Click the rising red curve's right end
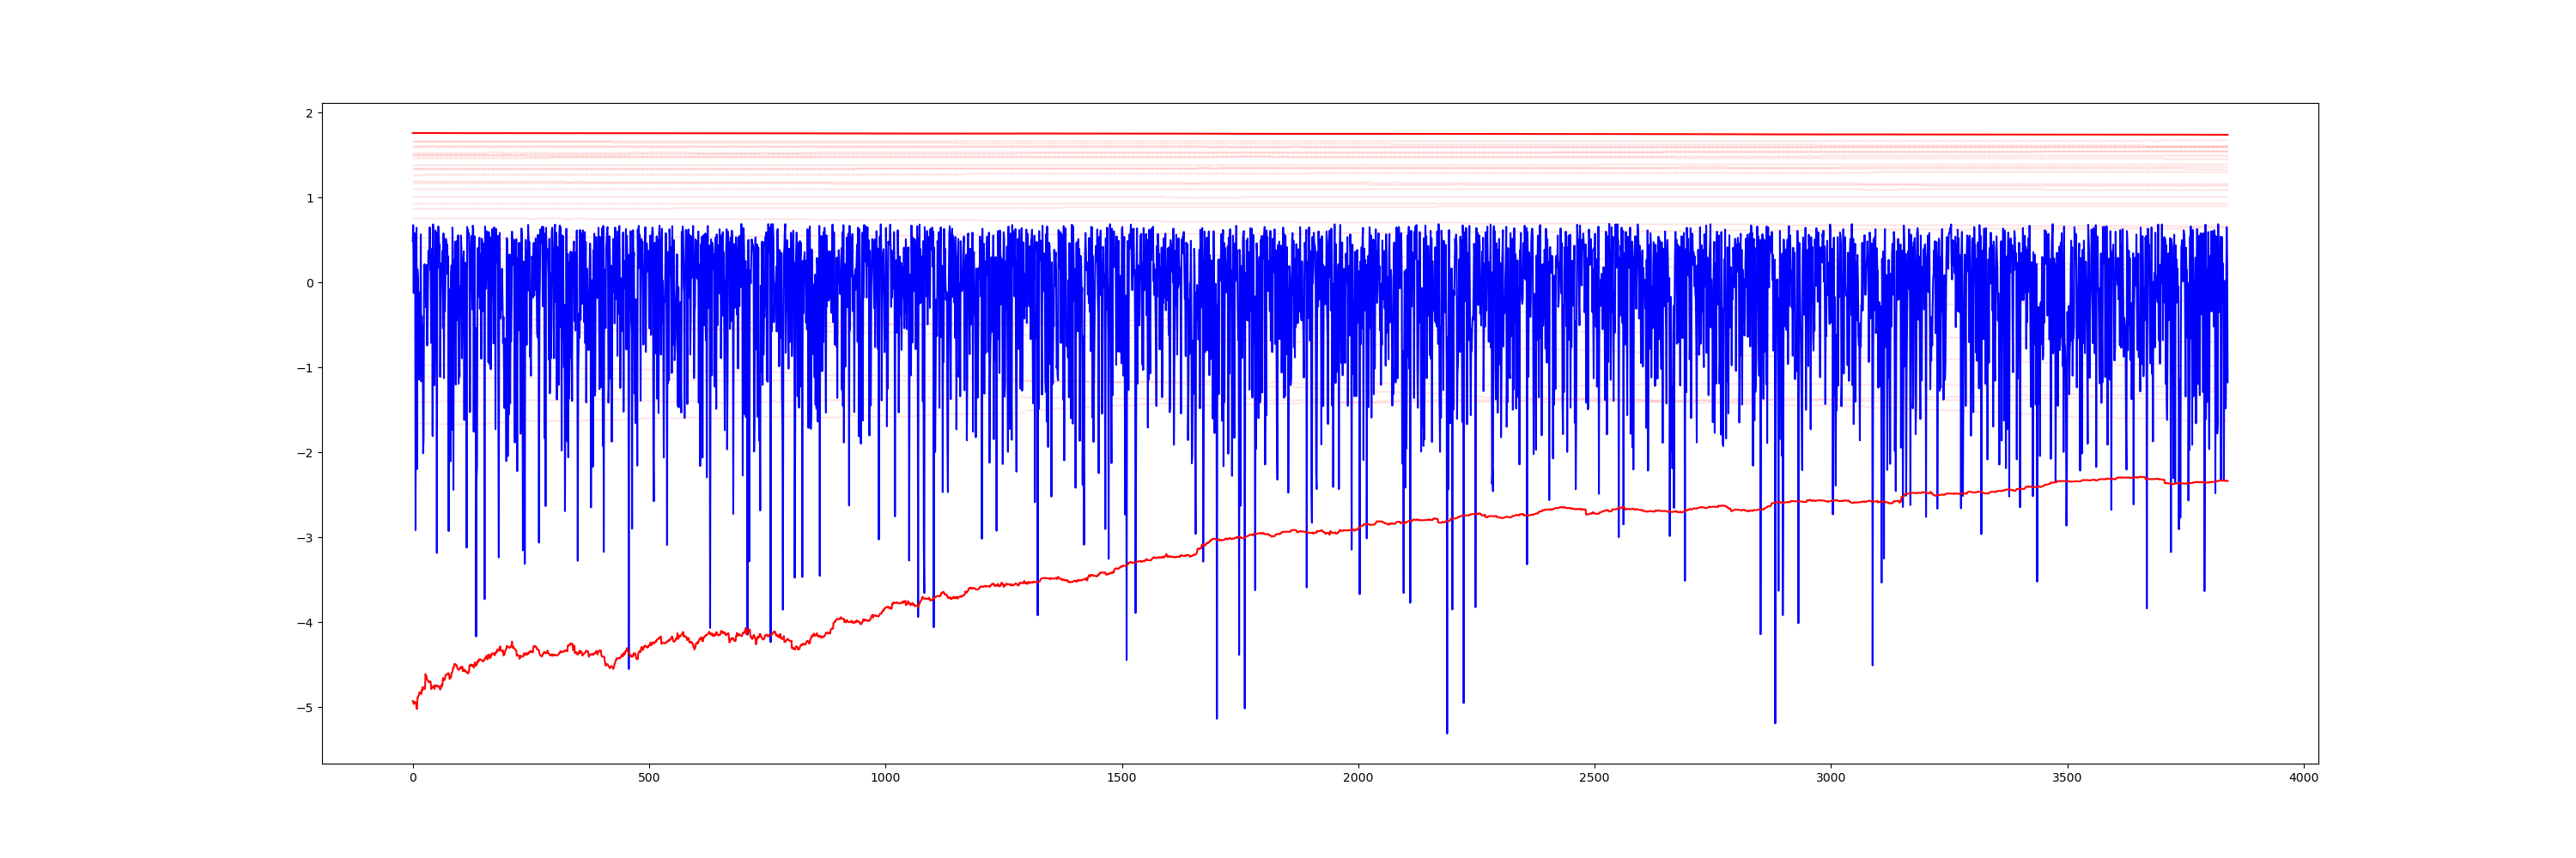The image size is (2576, 858). point(2226,480)
